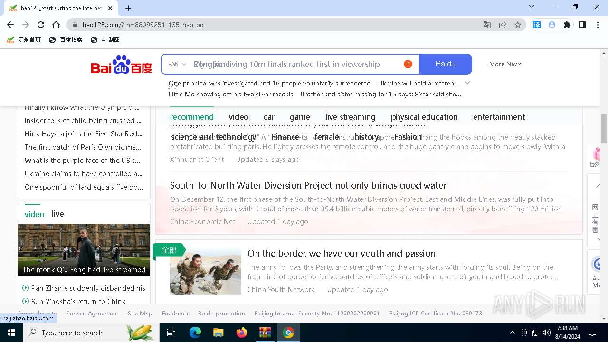Select the car category tab
Image resolution: width=608 pixels, height=342 pixels.
(269, 117)
